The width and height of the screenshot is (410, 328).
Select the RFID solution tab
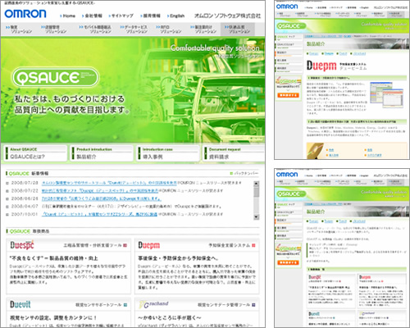coord(169,30)
